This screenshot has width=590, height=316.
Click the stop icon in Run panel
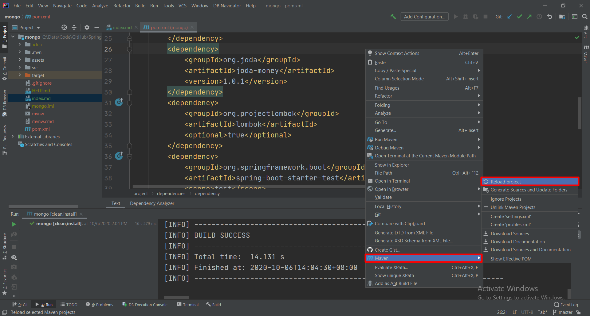pos(14,247)
